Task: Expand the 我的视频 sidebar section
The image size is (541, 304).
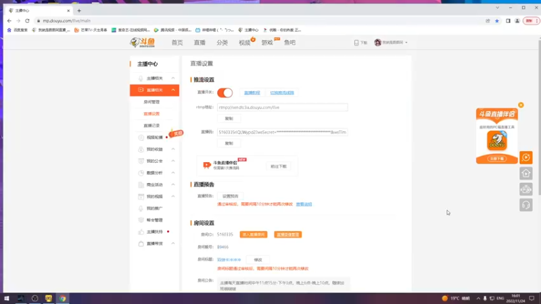Action: [x=173, y=197]
